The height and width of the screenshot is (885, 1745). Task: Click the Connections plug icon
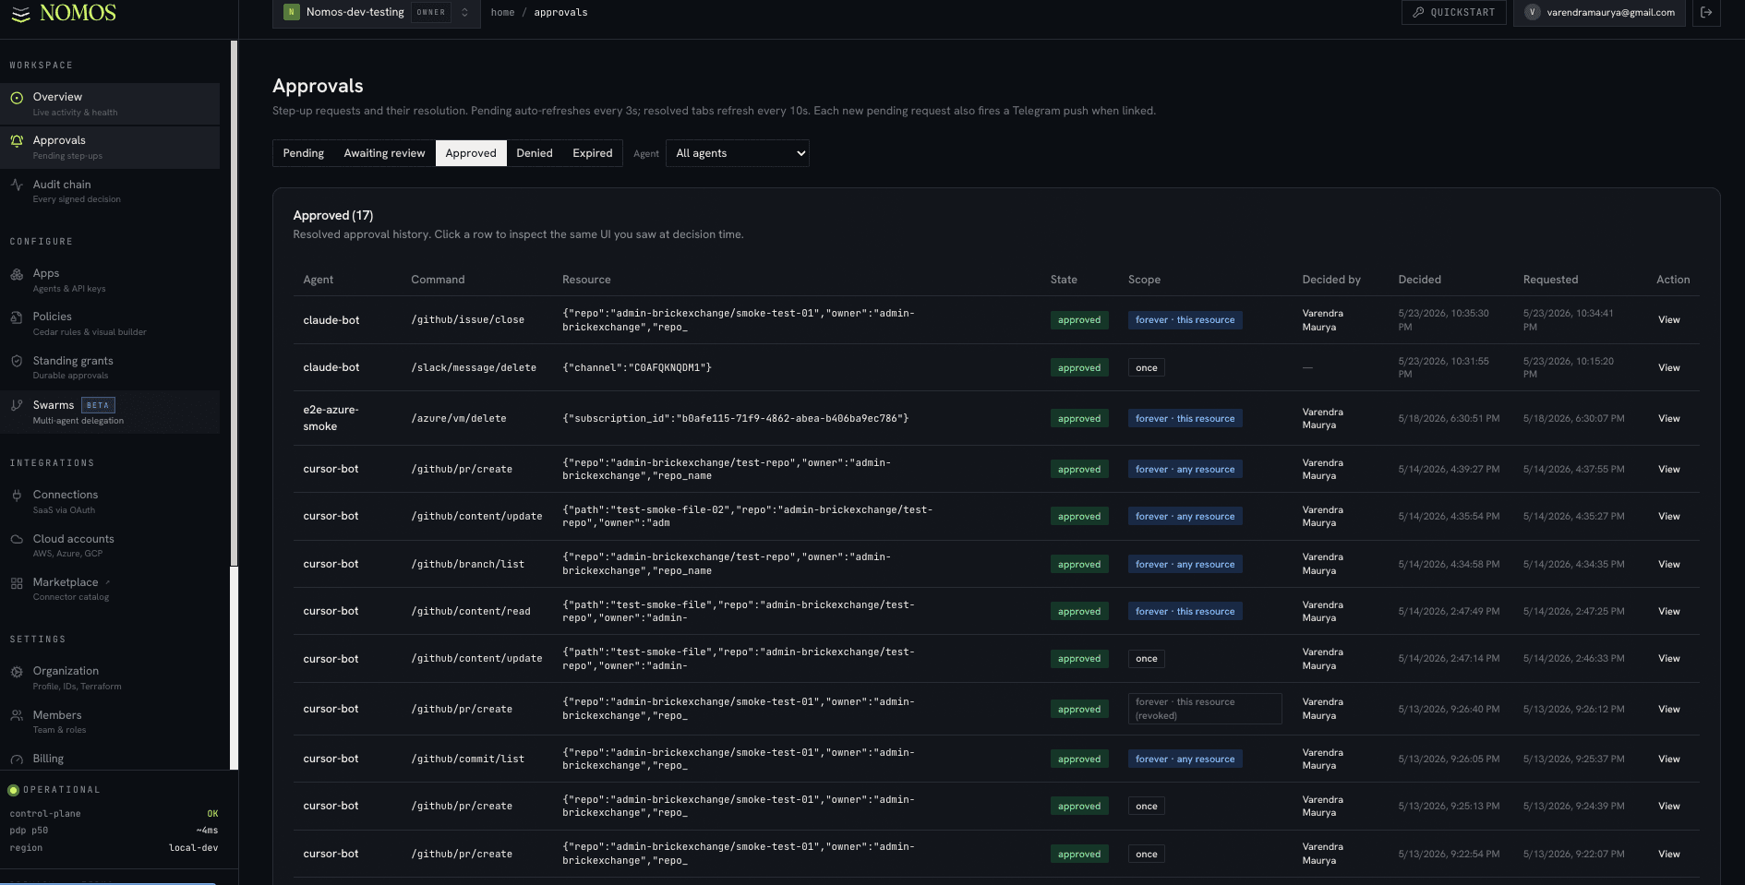pyautogui.click(x=17, y=496)
